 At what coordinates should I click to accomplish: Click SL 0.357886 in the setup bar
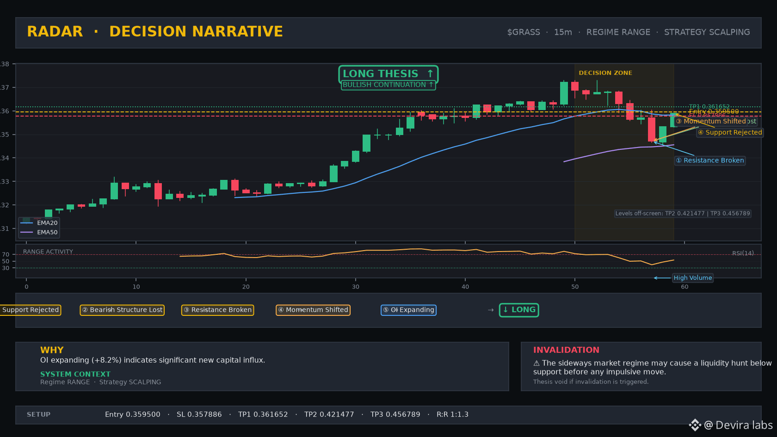point(199,414)
